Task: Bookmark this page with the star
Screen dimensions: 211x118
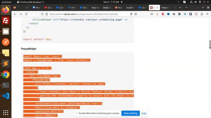Action: [136, 14]
